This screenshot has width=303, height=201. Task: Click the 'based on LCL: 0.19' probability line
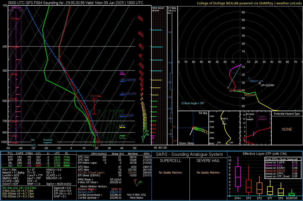tap(281, 165)
